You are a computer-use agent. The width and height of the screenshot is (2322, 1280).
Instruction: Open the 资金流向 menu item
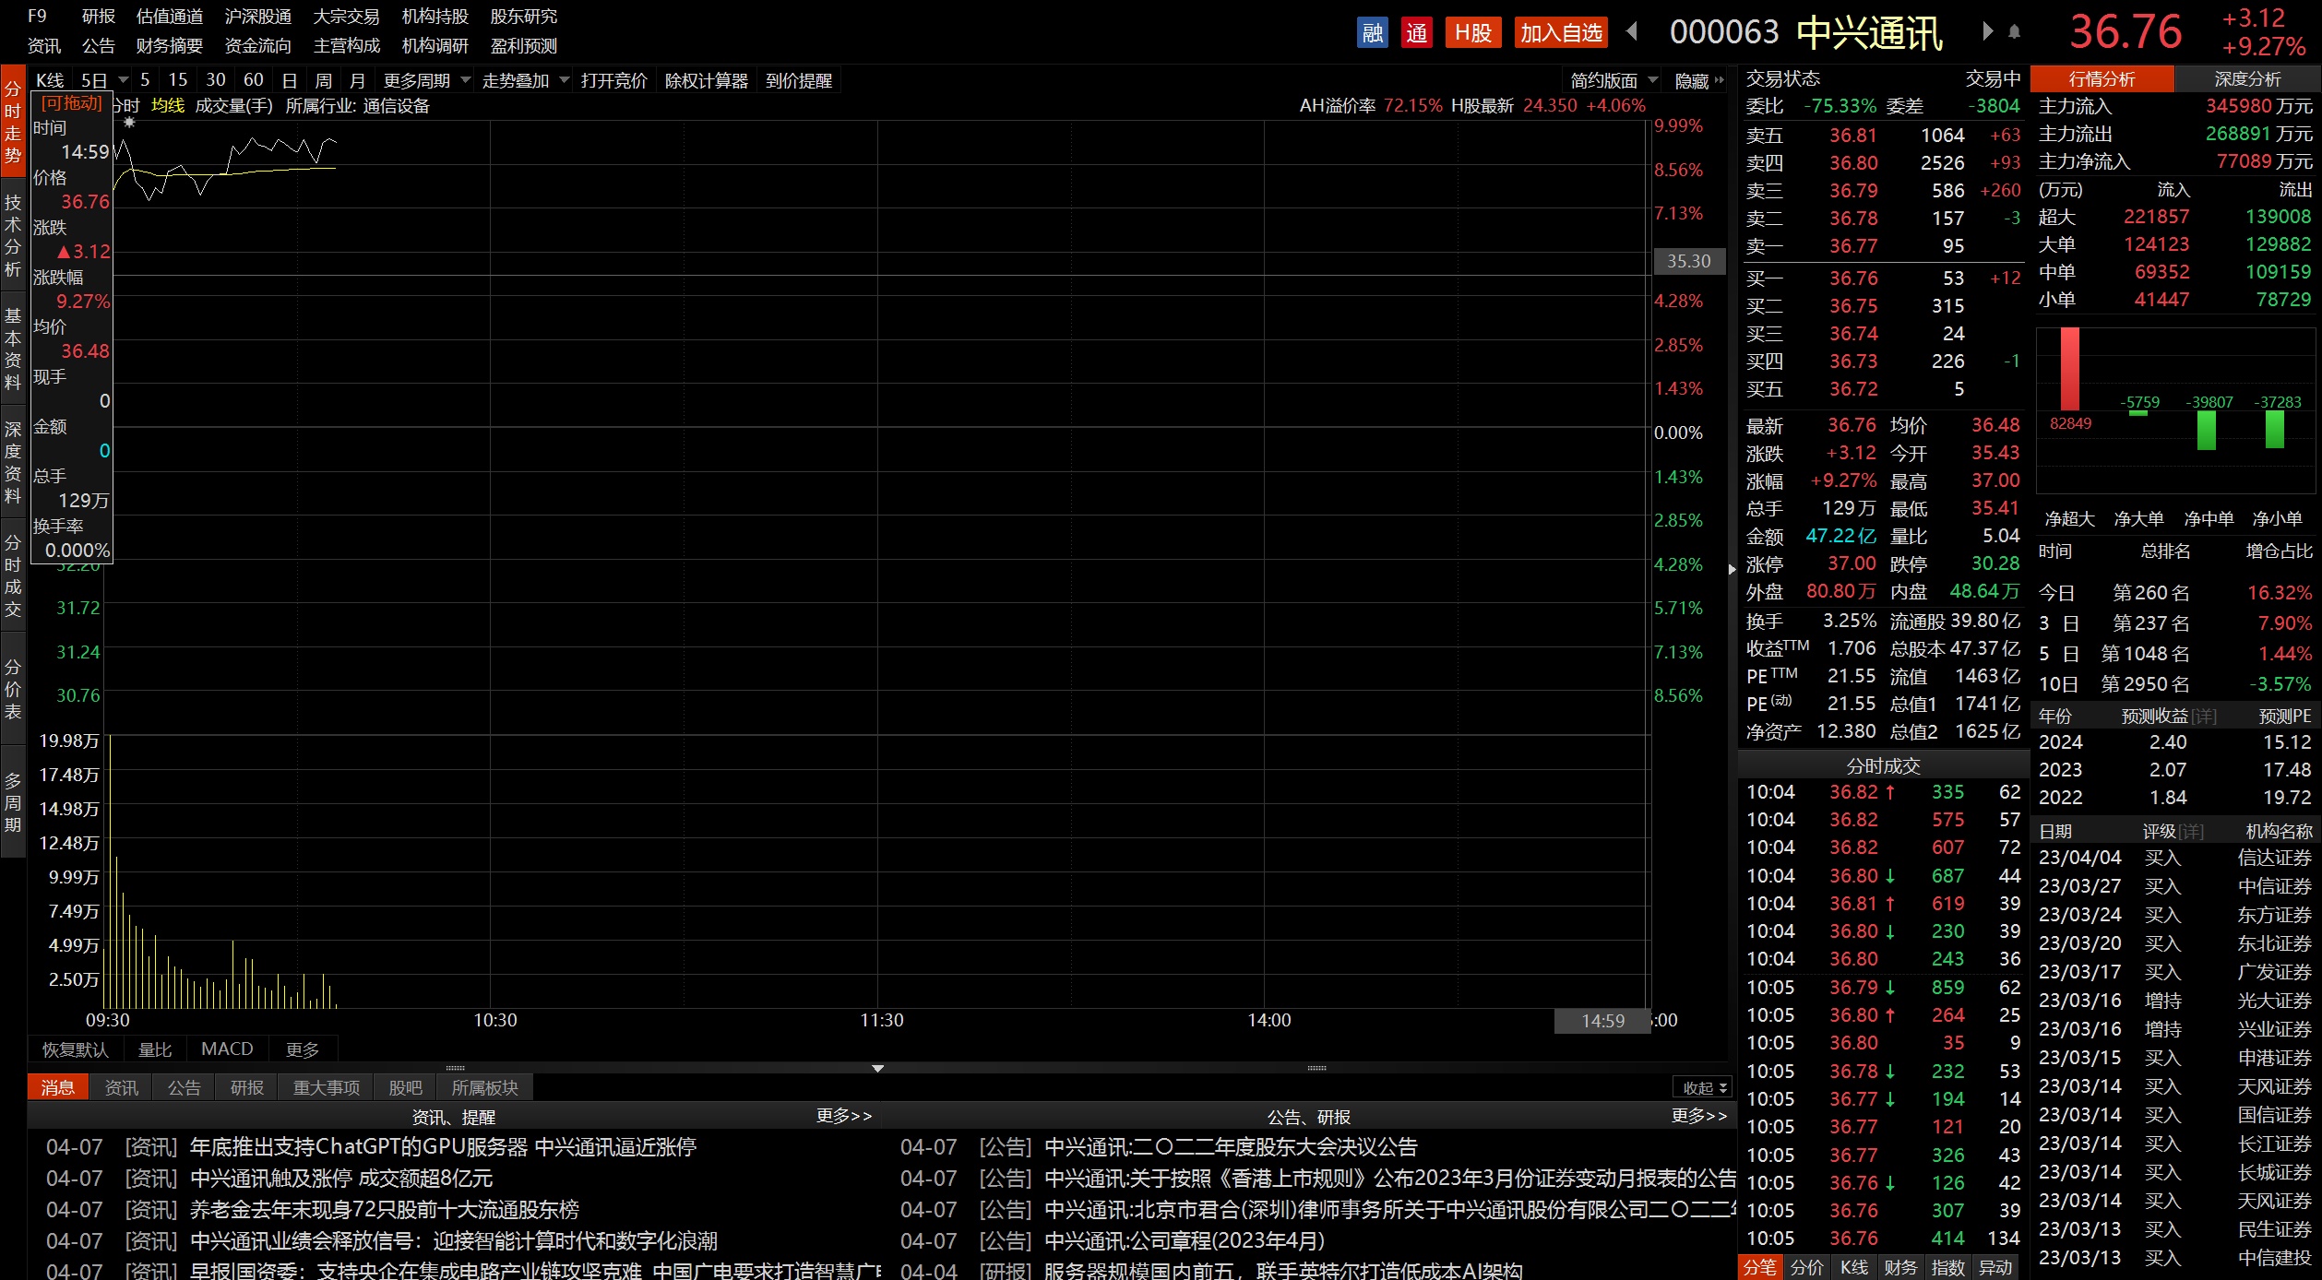(x=257, y=46)
